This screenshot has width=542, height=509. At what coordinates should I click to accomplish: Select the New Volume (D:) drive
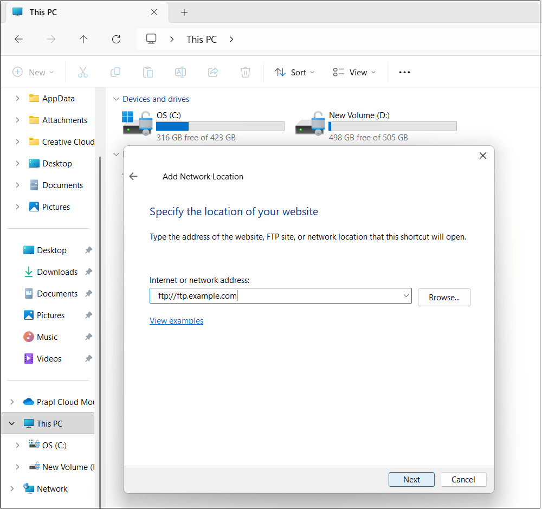[376, 126]
